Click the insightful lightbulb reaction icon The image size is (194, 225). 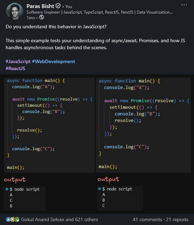point(12,219)
